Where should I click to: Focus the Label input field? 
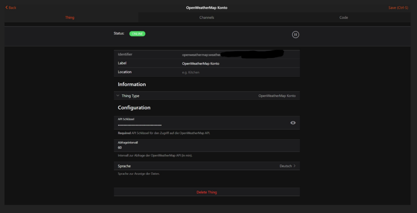click(239, 64)
